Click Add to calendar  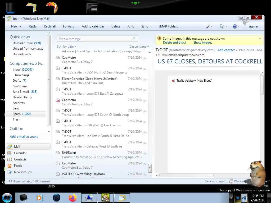pyautogui.click(x=93, y=26)
